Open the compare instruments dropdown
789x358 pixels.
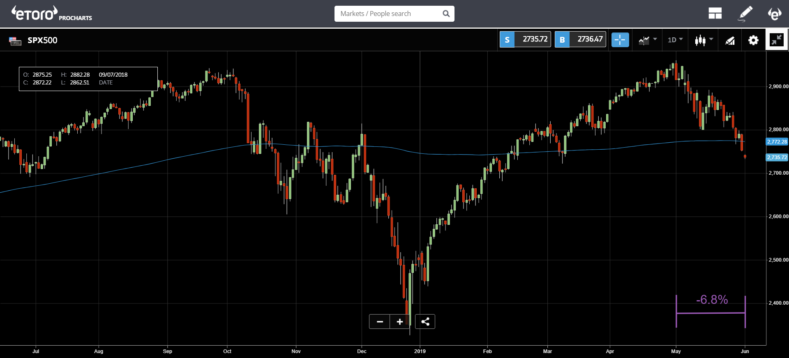(x=648, y=40)
